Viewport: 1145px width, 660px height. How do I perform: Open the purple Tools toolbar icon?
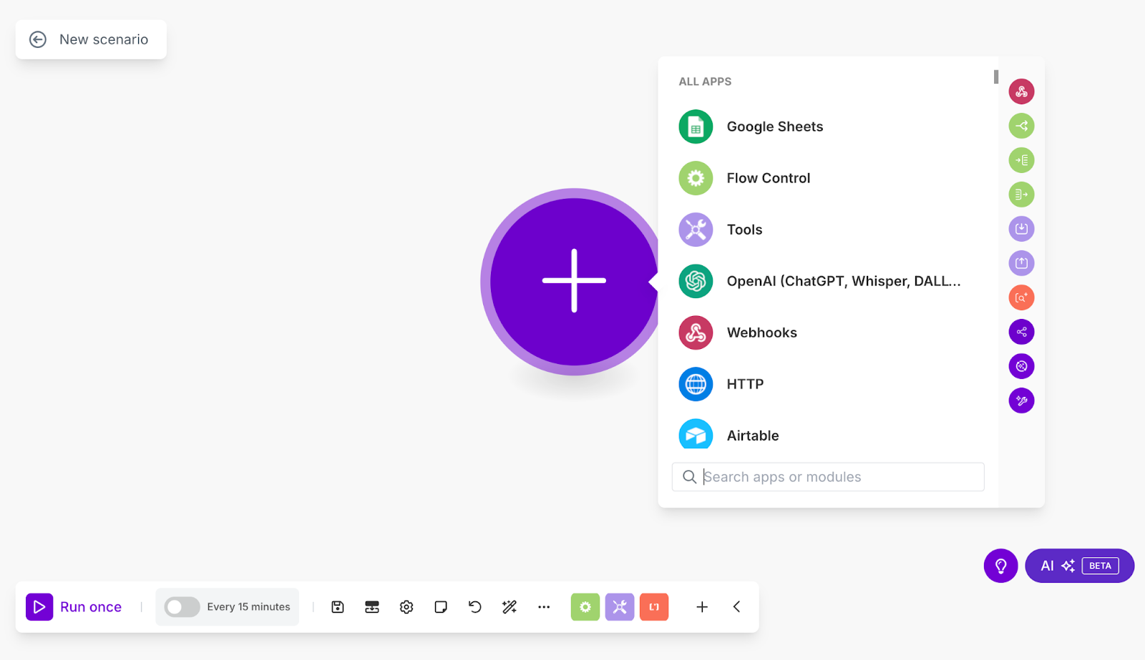tap(620, 607)
